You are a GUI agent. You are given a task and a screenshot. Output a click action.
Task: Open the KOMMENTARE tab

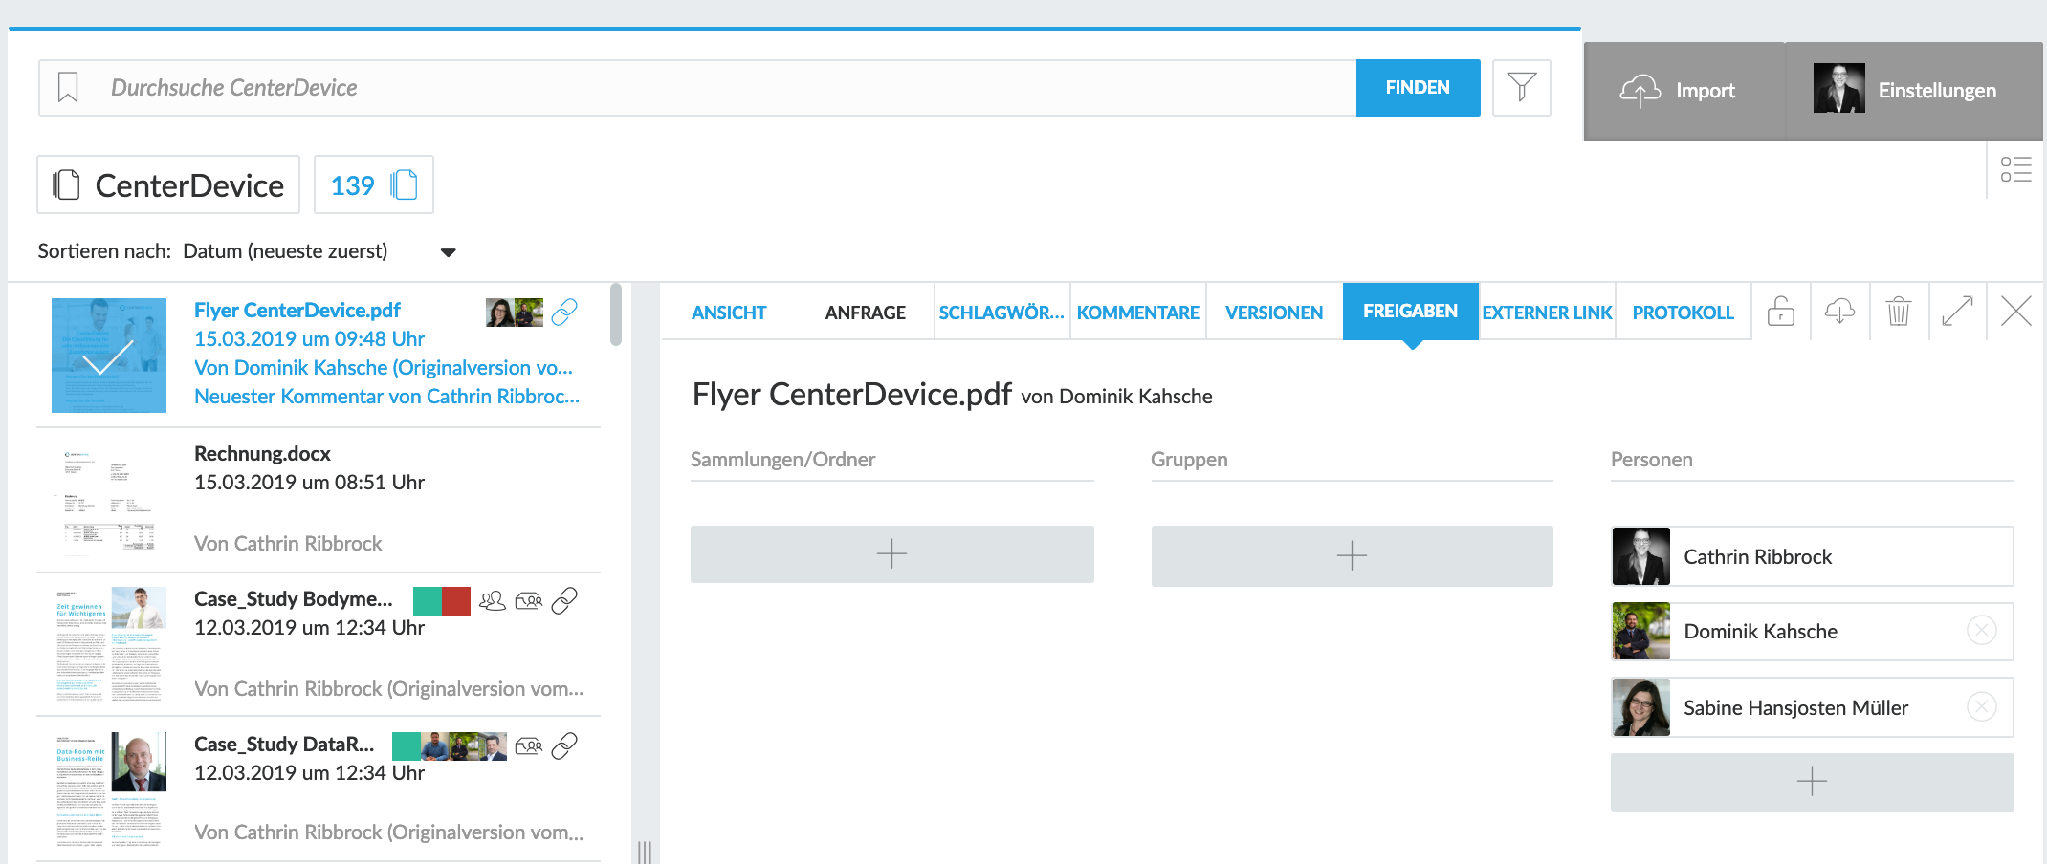point(1138,313)
